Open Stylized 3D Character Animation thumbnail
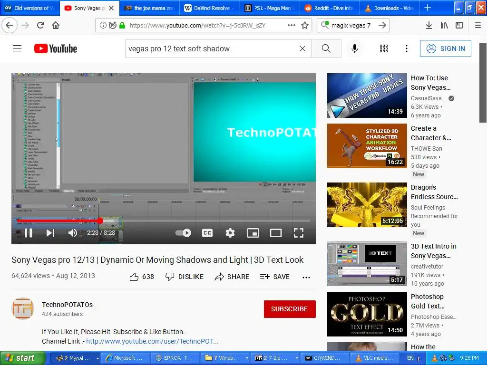 click(x=367, y=146)
